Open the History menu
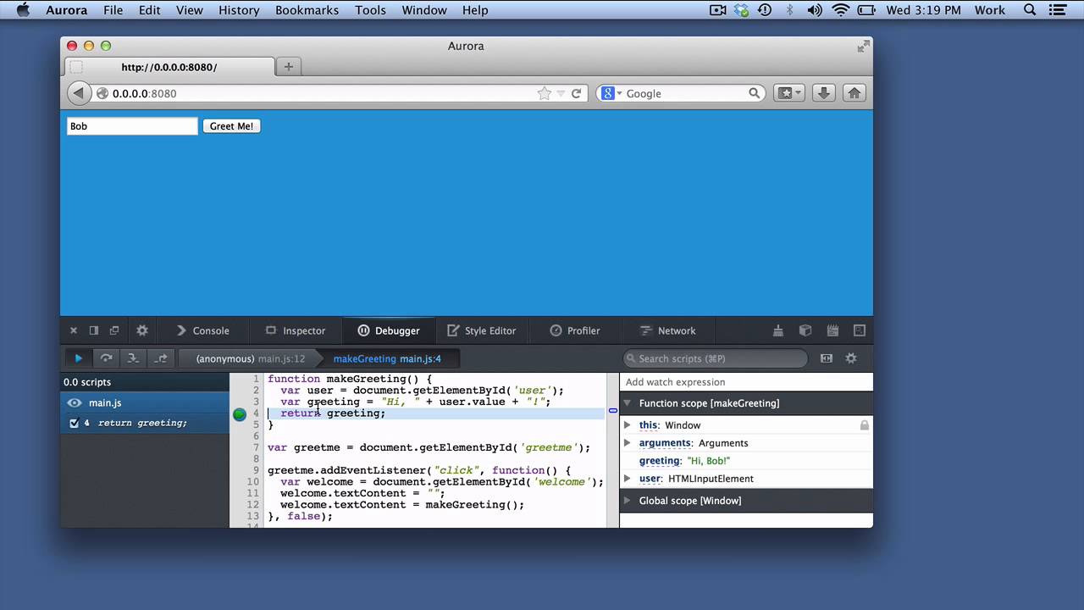Screen dimensions: 1084x610 (239, 10)
